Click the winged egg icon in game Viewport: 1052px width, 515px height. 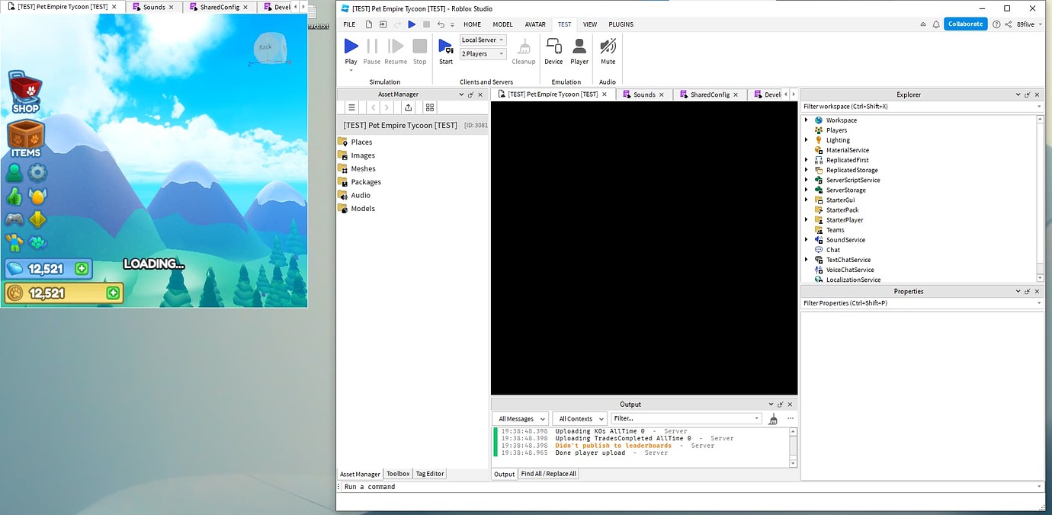pos(37,197)
